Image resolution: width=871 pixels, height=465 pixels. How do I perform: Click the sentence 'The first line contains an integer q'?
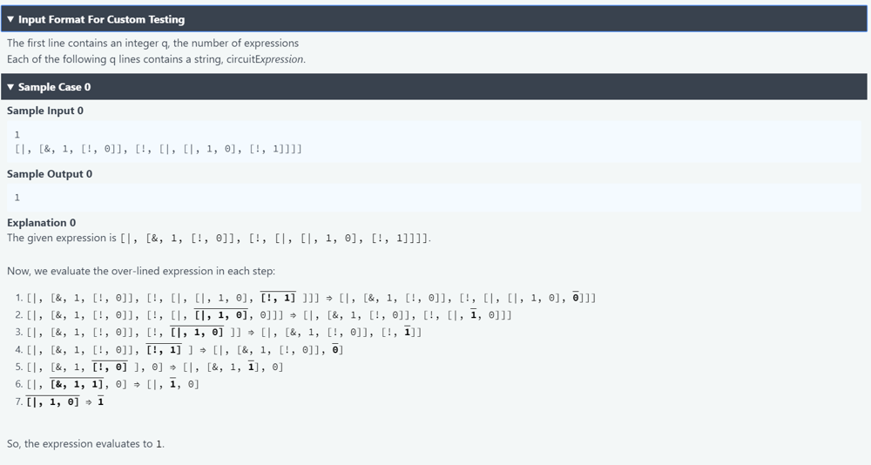(x=152, y=43)
